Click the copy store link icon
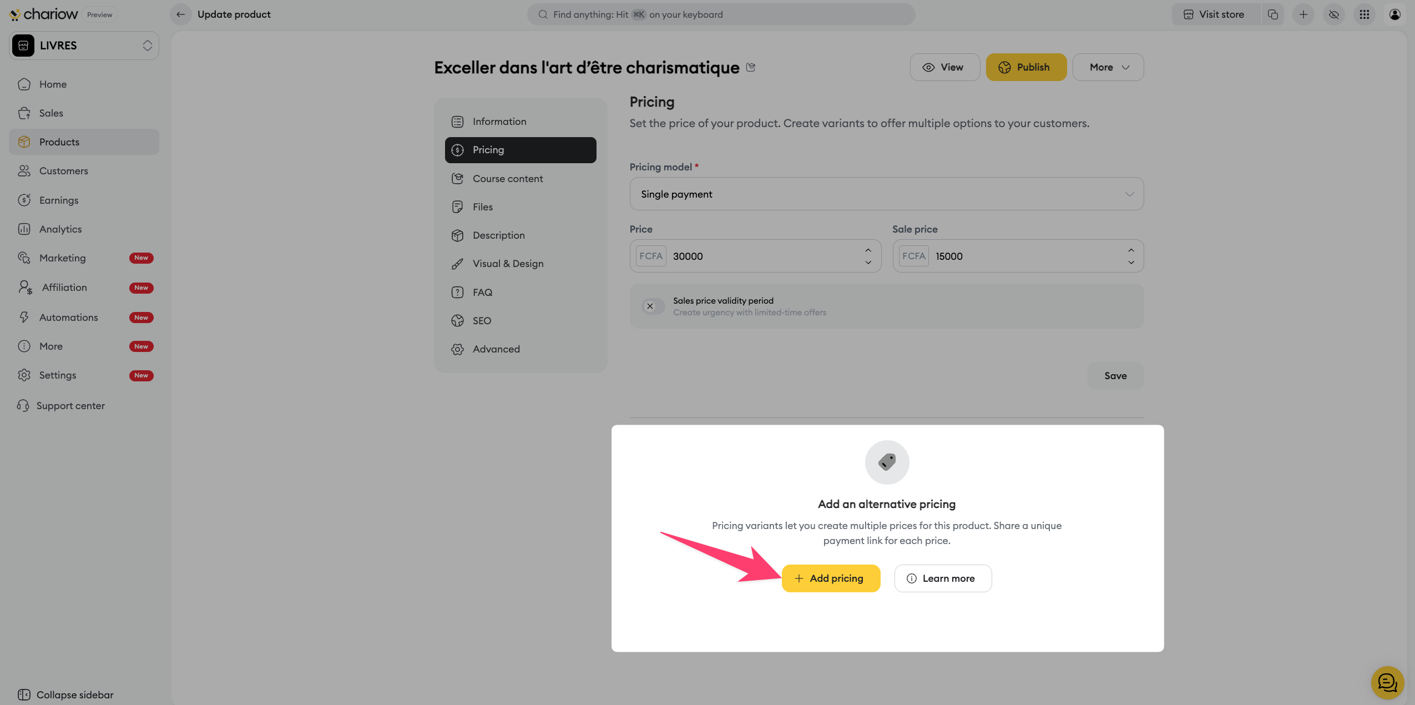This screenshot has height=705, width=1415. point(1273,14)
